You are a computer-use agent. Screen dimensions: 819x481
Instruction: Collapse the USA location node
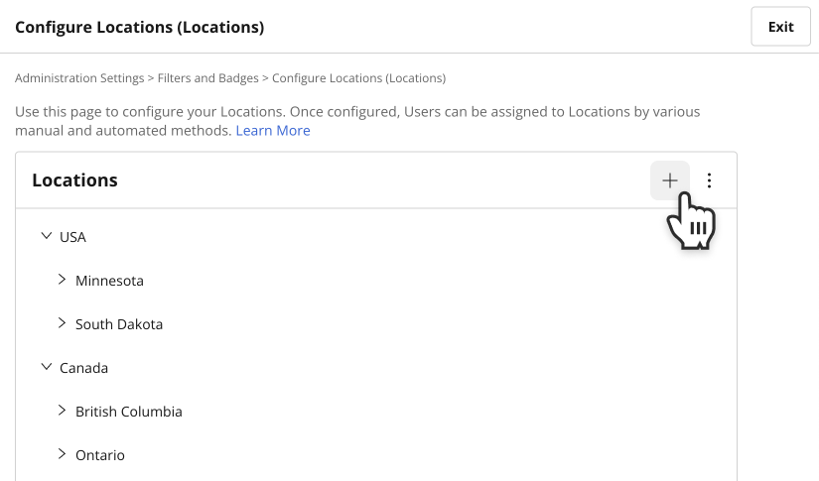47,236
